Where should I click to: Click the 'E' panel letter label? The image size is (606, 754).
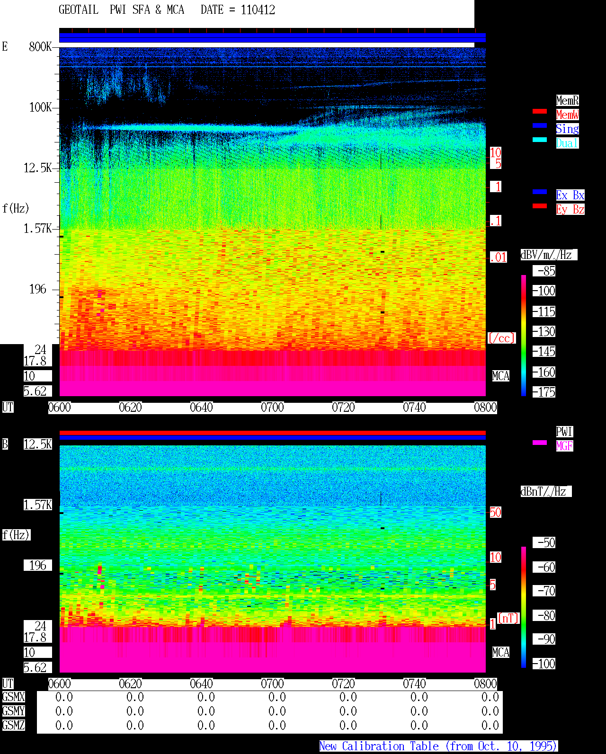(x=5, y=46)
